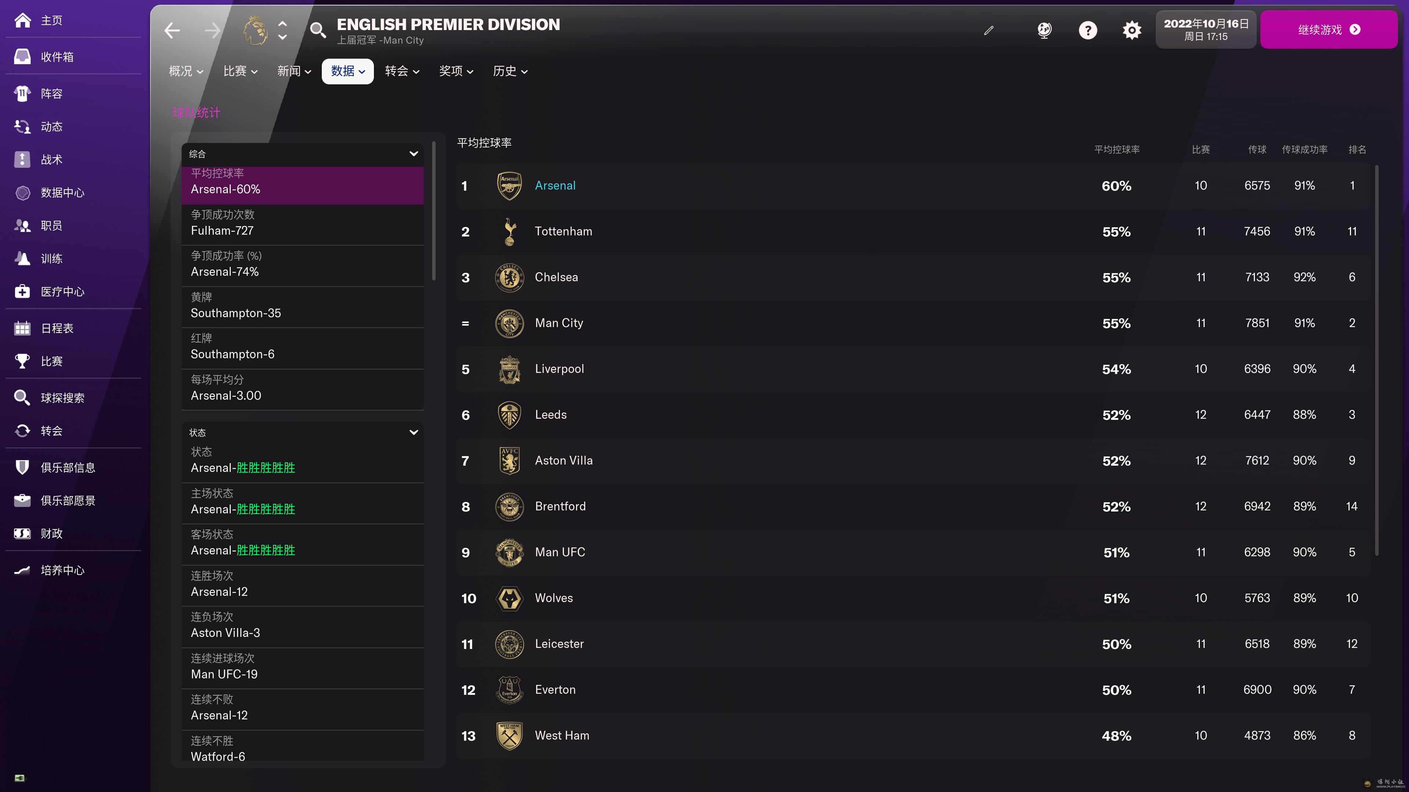The height and width of the screenshot is (792, 1409).
Task: Click the left stats list scrollbar
Action: (434, 211)
